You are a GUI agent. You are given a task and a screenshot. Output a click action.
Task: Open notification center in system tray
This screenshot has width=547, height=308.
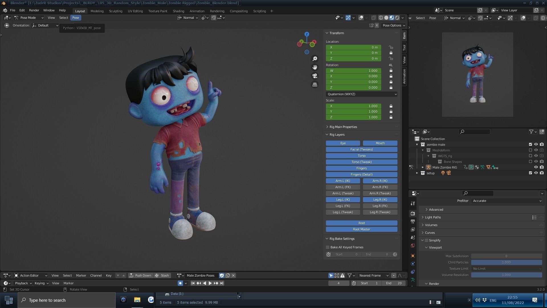coord(535,300)
